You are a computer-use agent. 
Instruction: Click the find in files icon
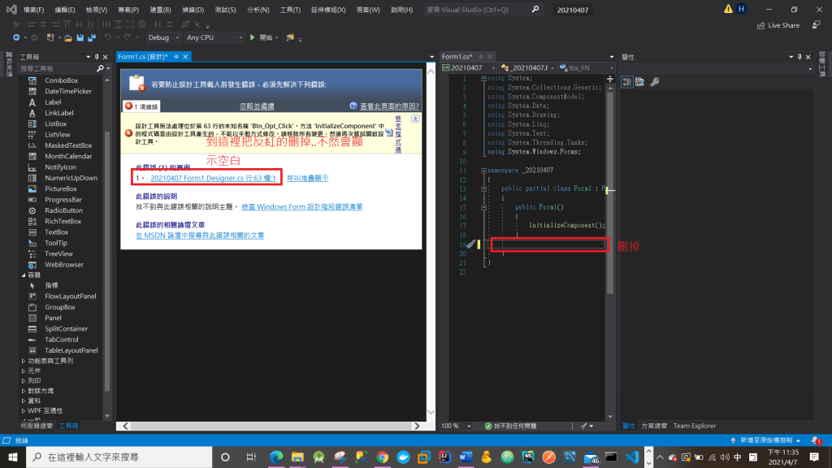tap(290, 37)
